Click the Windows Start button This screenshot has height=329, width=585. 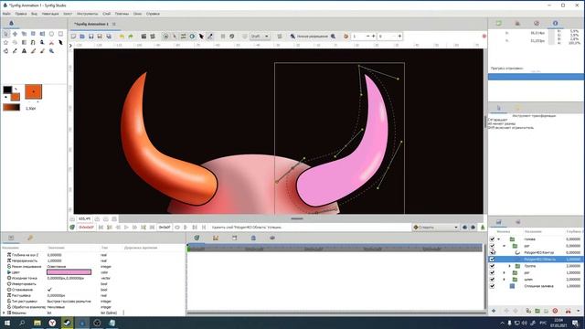pyautogui.click(x=7, y=323)
